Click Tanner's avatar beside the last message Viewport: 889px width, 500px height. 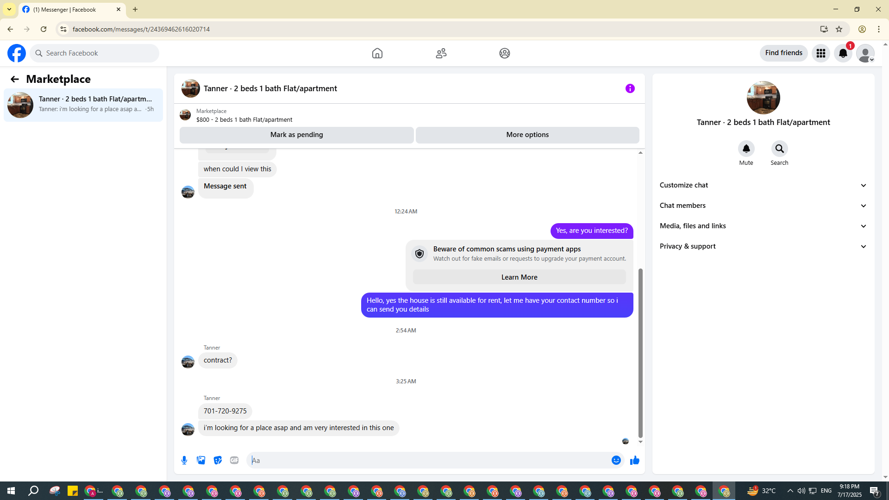point(188,430)
